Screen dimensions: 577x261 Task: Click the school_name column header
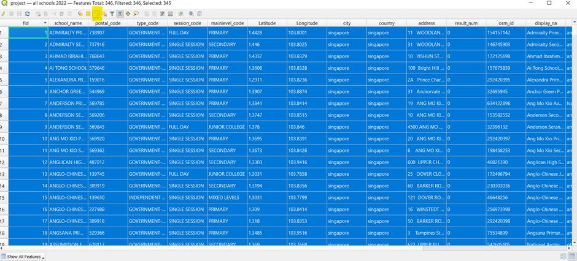tap(68, 23)
